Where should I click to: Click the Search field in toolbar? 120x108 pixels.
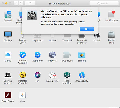(x=104, y=3)
